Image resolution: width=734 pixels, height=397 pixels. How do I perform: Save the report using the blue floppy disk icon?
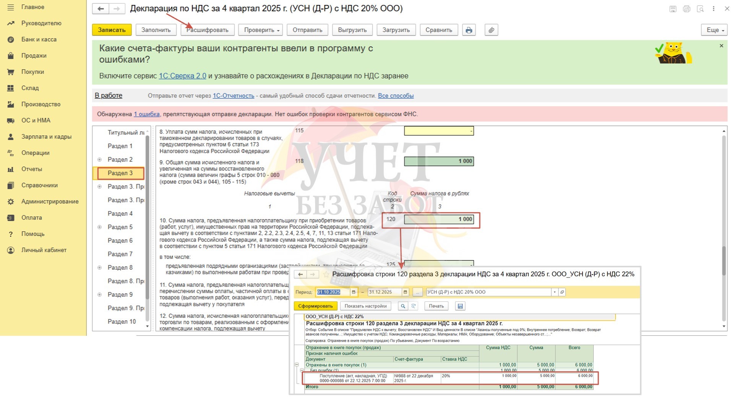tap(460, 306)
